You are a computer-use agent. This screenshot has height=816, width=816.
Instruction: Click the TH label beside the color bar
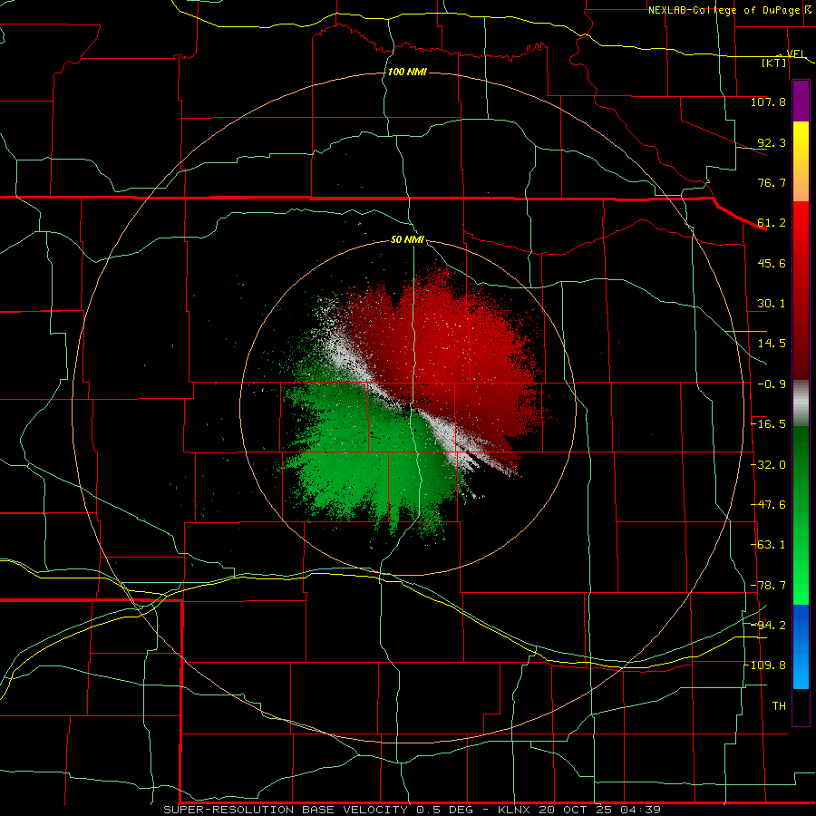(x=779, y=706)
